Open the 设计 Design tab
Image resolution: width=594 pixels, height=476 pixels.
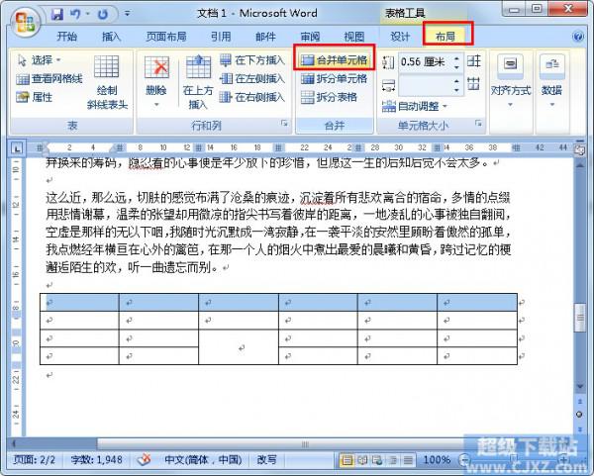click(400, 37)
